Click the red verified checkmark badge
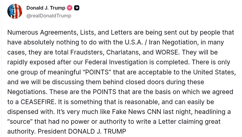 pos(70,8)
